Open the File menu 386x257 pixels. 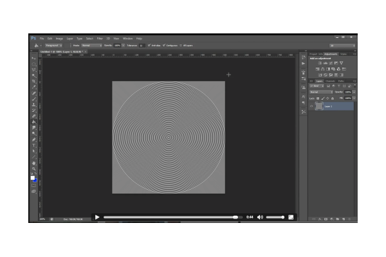point(42,39)
